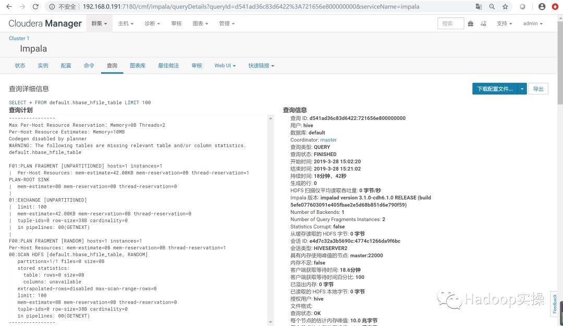Click the query plan scrollbar up arrow
This screenshot has width=563, height=326.
[x=271, y=118]
